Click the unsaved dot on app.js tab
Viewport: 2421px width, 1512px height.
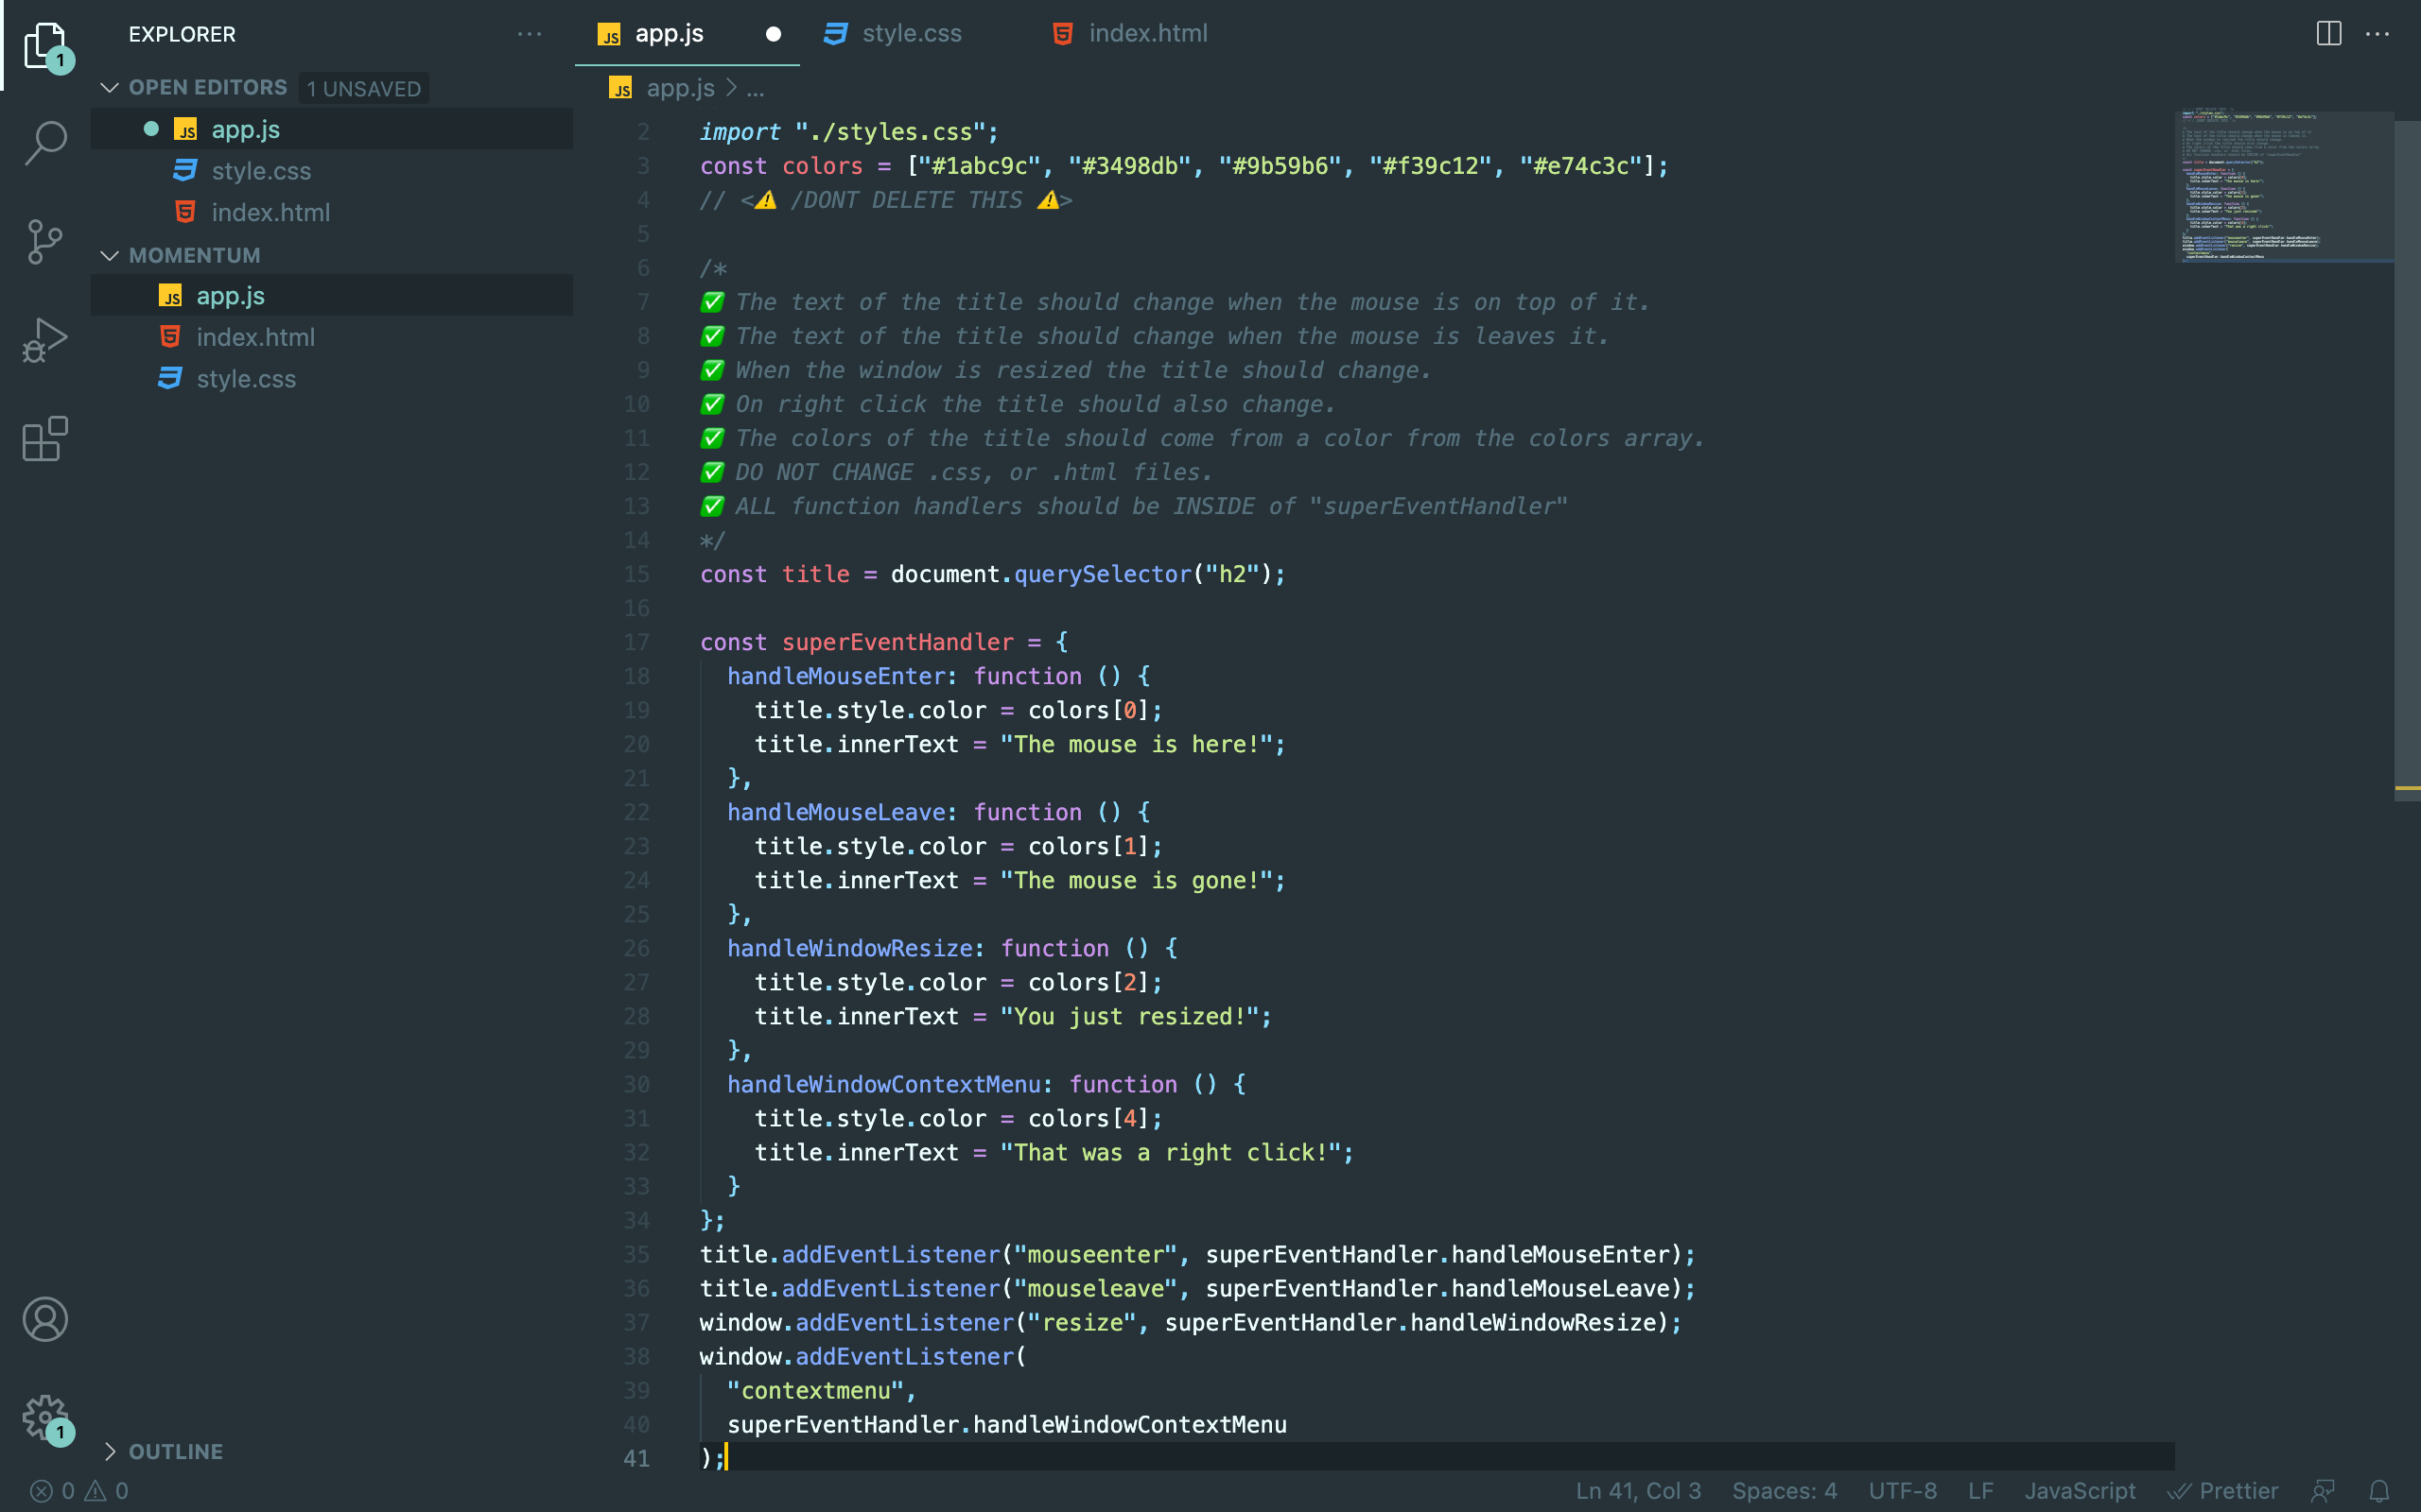click(773, 34)
